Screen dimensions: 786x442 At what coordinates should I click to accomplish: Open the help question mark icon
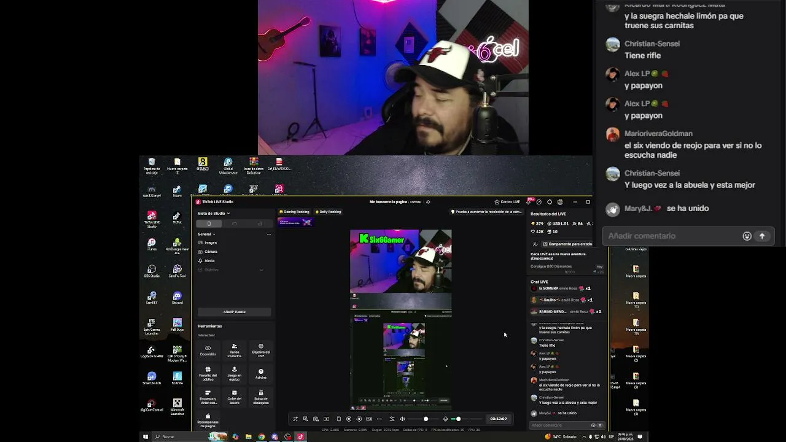pyautogui.click(x=539, y=202)
